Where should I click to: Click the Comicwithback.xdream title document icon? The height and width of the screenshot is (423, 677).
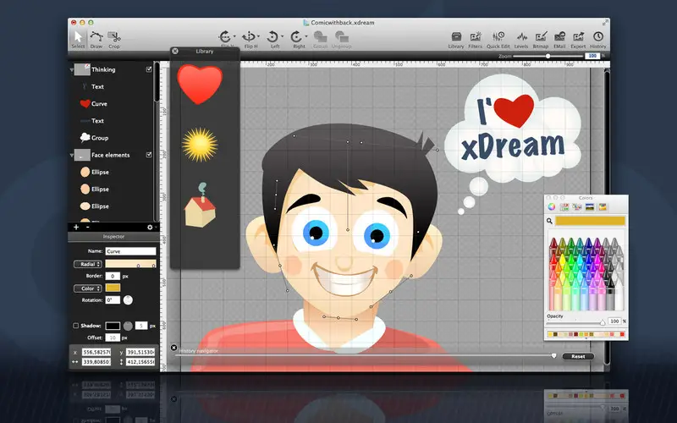(x=305, y=23)
